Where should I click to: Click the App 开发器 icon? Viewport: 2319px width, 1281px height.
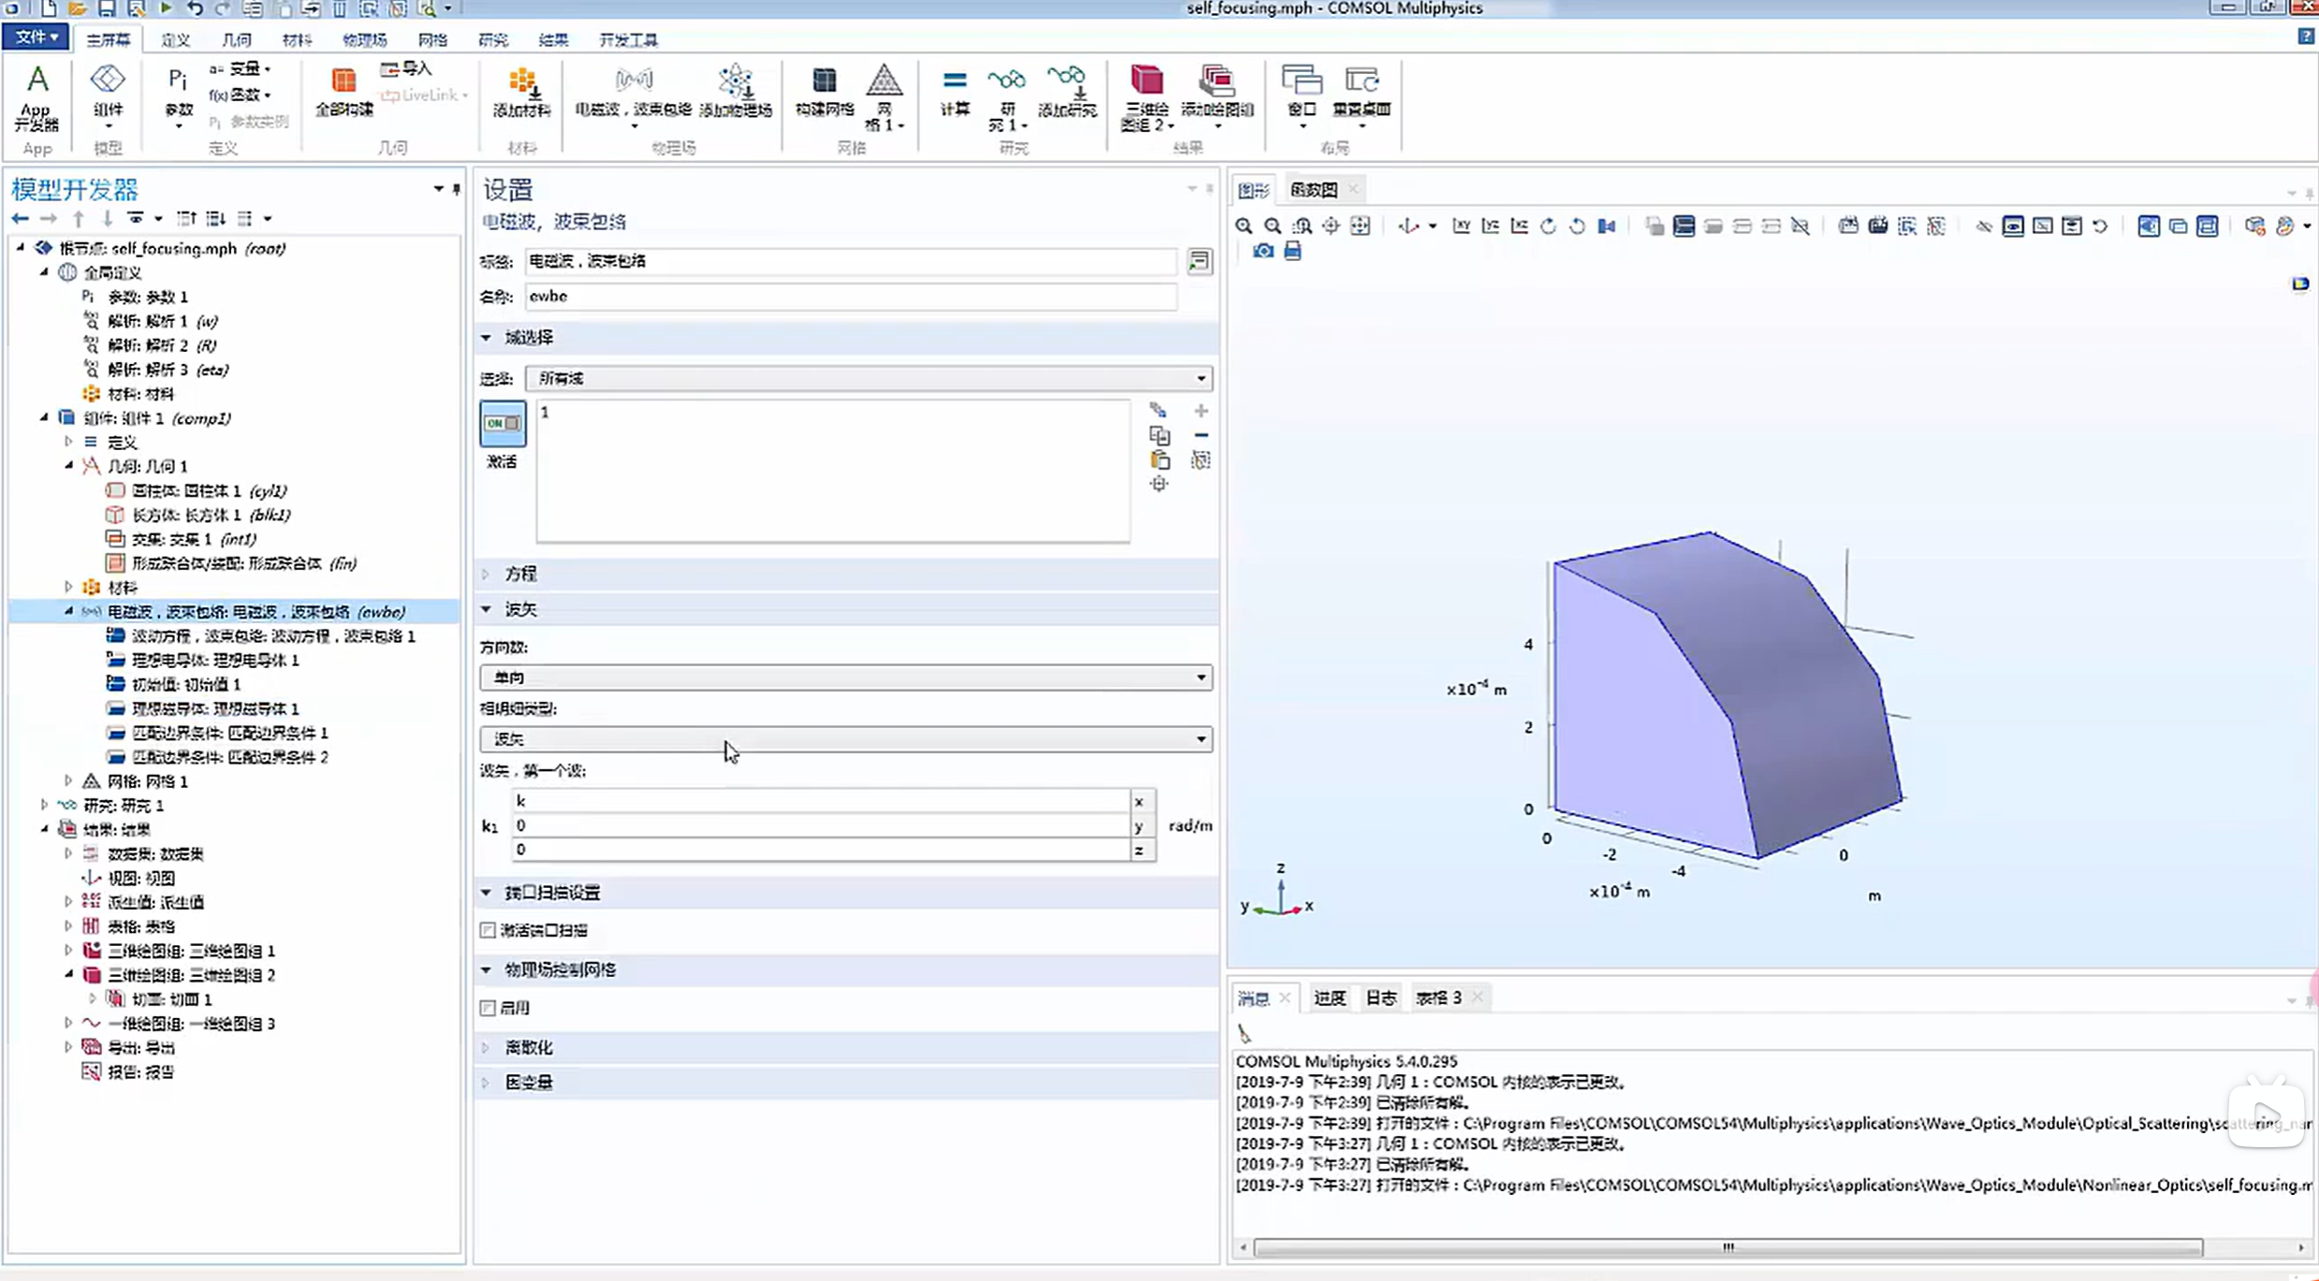click(36, 96)
